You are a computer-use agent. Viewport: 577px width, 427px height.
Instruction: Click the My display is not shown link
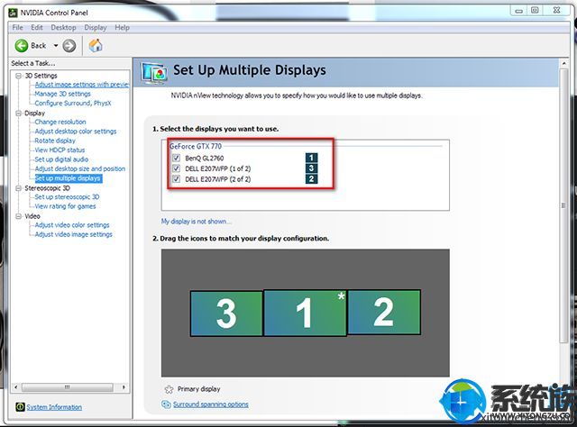197,222
